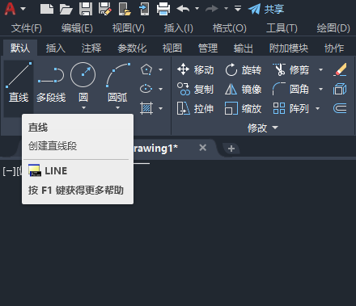The width and height of the screenshot is (356, 306).
Task: Click the 共享 share button
Action: tap(266, 9)
